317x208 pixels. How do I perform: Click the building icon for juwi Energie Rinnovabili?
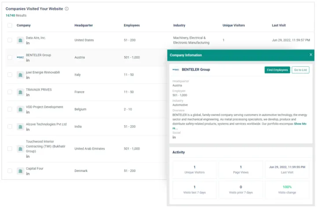(x=20, y=75)
